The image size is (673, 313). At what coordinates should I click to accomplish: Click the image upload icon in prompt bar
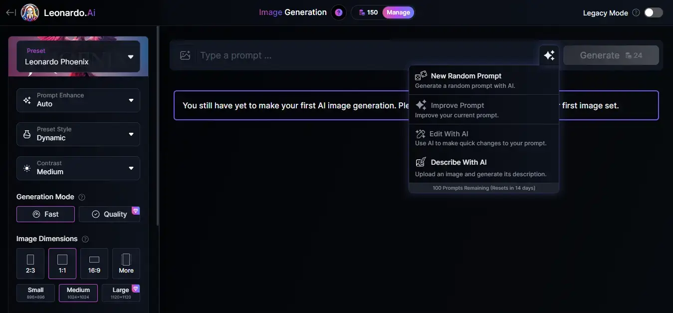pos(185,55)
